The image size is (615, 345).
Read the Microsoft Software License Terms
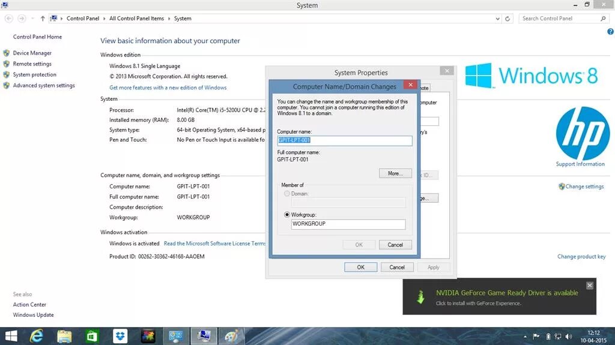pos(214,244)
